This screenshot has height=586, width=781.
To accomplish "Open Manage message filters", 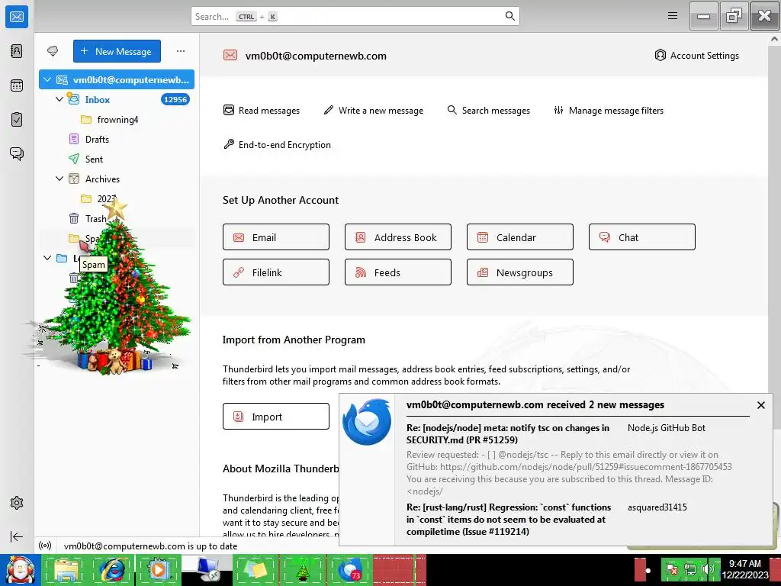I will pyautogui.click(x=609, y=110).
